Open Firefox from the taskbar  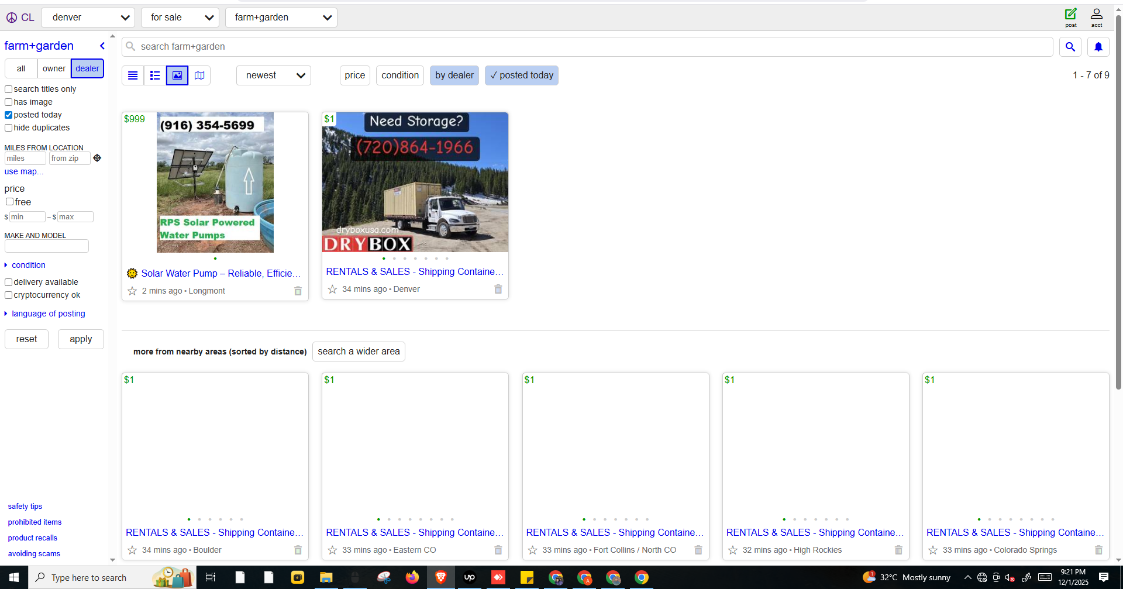pyautogui.click(x=412, y=577)
